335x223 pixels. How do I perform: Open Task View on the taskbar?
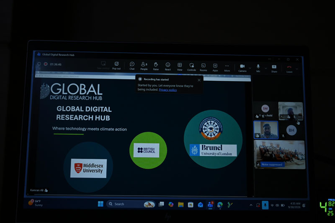(161, 204)
